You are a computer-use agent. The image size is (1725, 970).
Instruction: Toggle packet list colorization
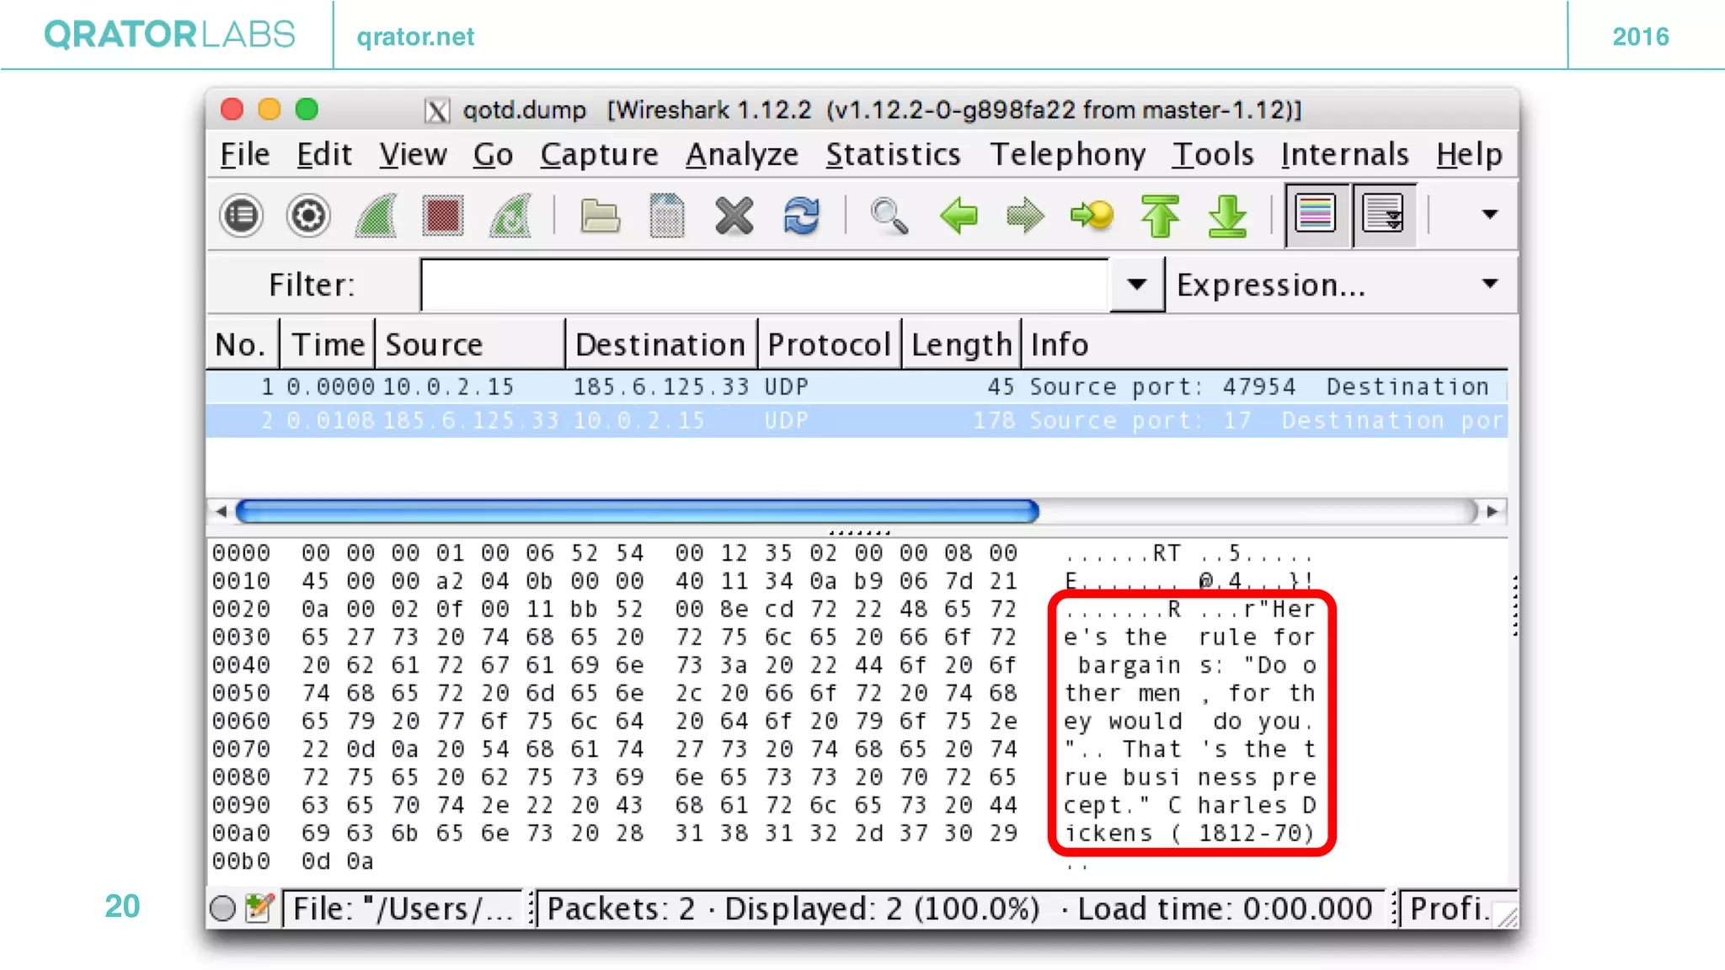point(1316,214)
